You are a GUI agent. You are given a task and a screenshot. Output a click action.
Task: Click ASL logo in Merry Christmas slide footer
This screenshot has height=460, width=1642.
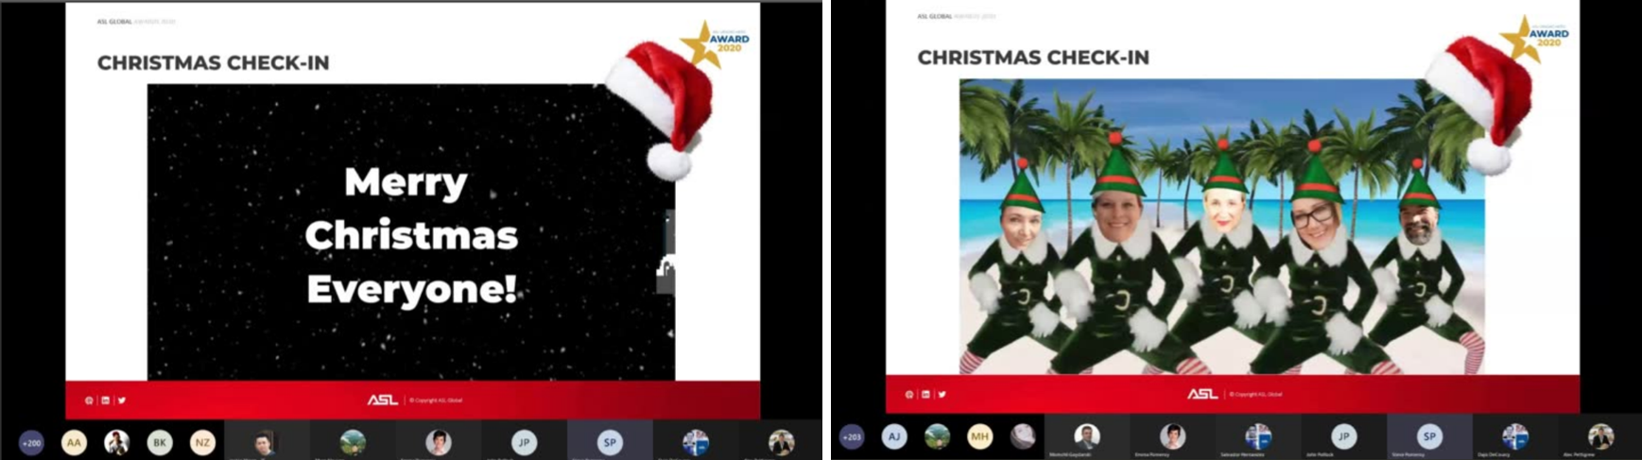383,400
